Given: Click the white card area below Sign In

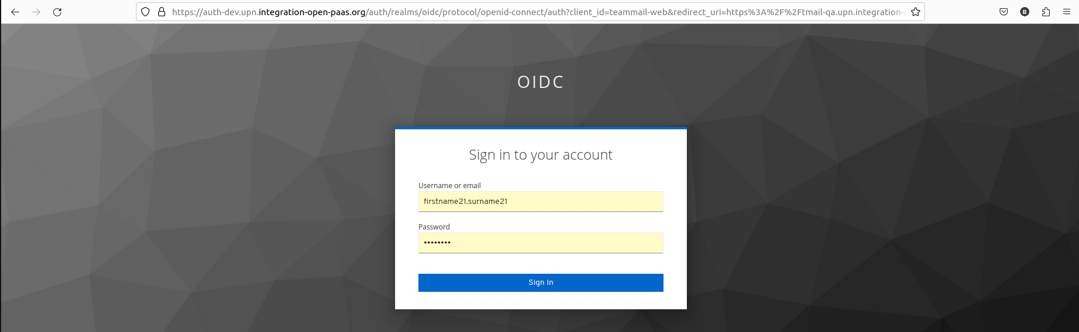Looking at the screenshot, I should coord(540,301).
